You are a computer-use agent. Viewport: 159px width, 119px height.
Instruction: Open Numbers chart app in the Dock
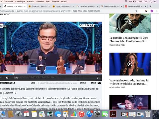click(73, 114)
